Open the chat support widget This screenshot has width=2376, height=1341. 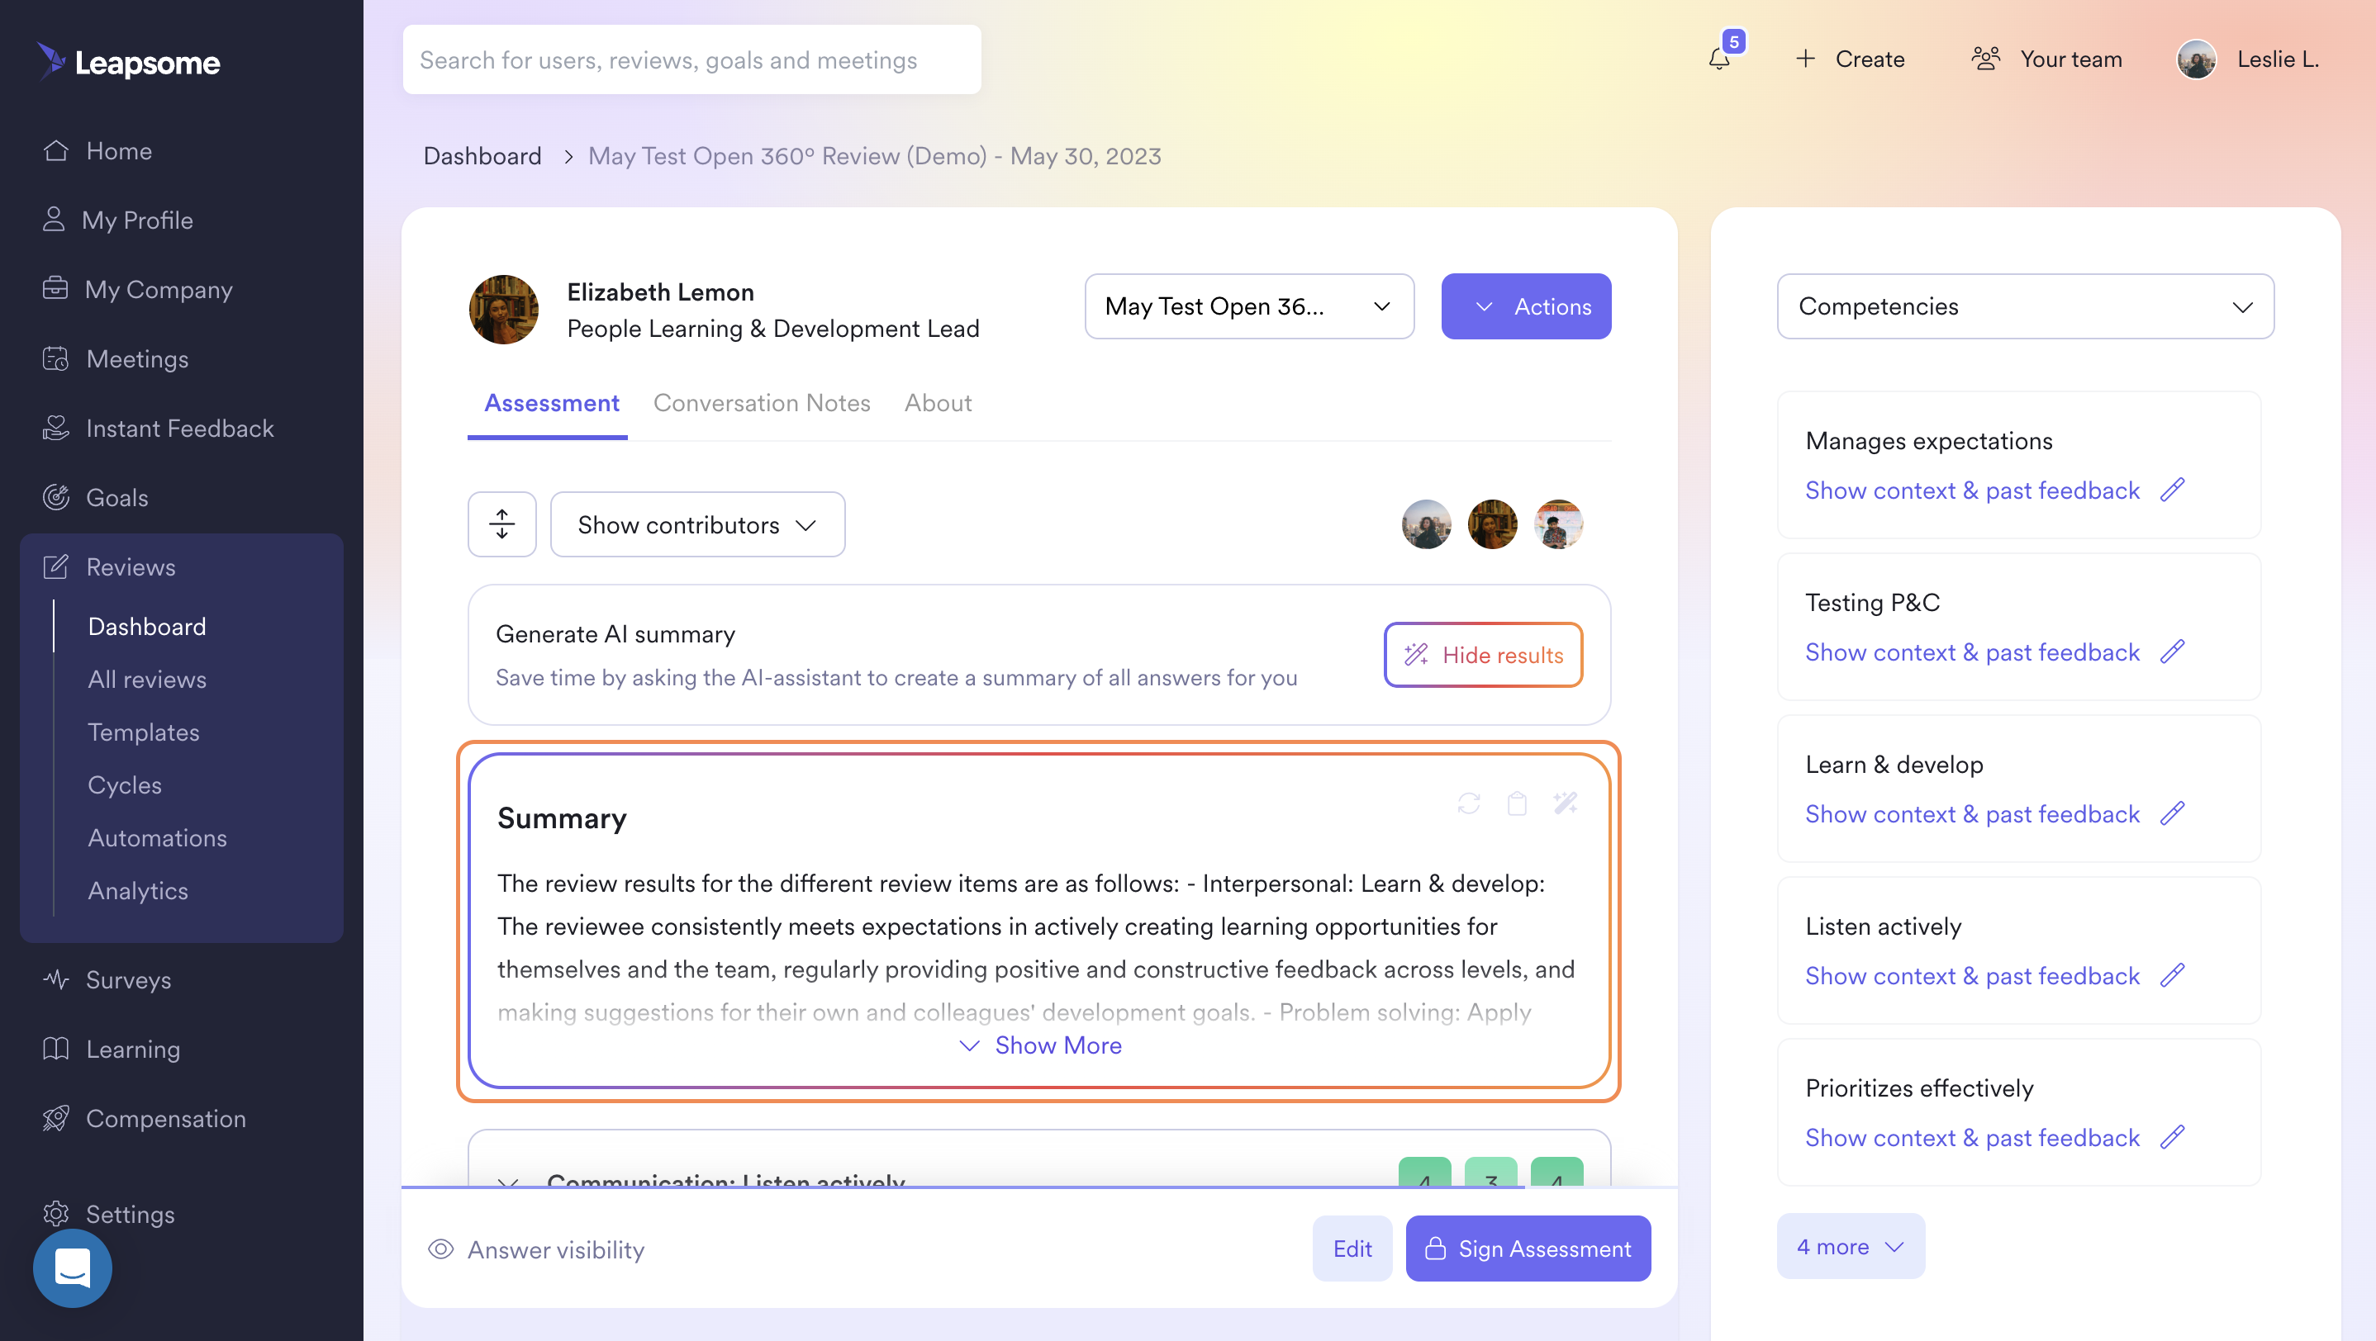(72, 1268)
